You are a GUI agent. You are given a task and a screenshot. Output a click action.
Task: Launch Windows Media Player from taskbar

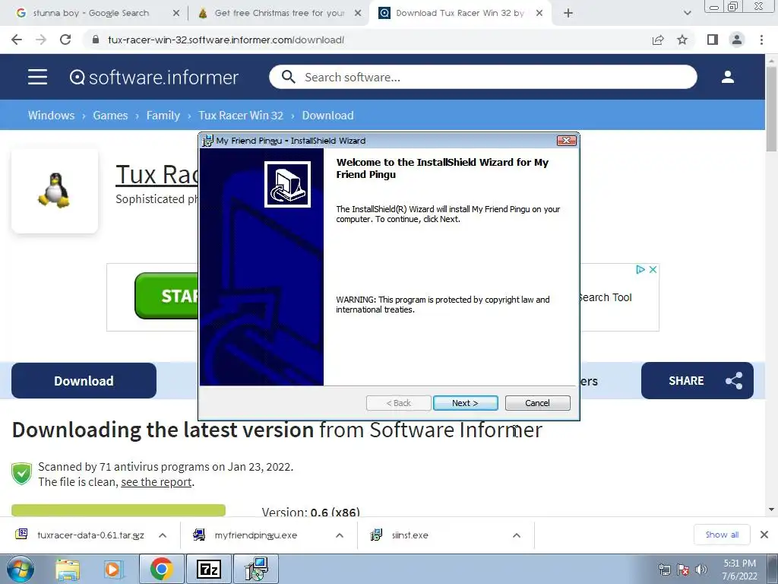point(112,570)
